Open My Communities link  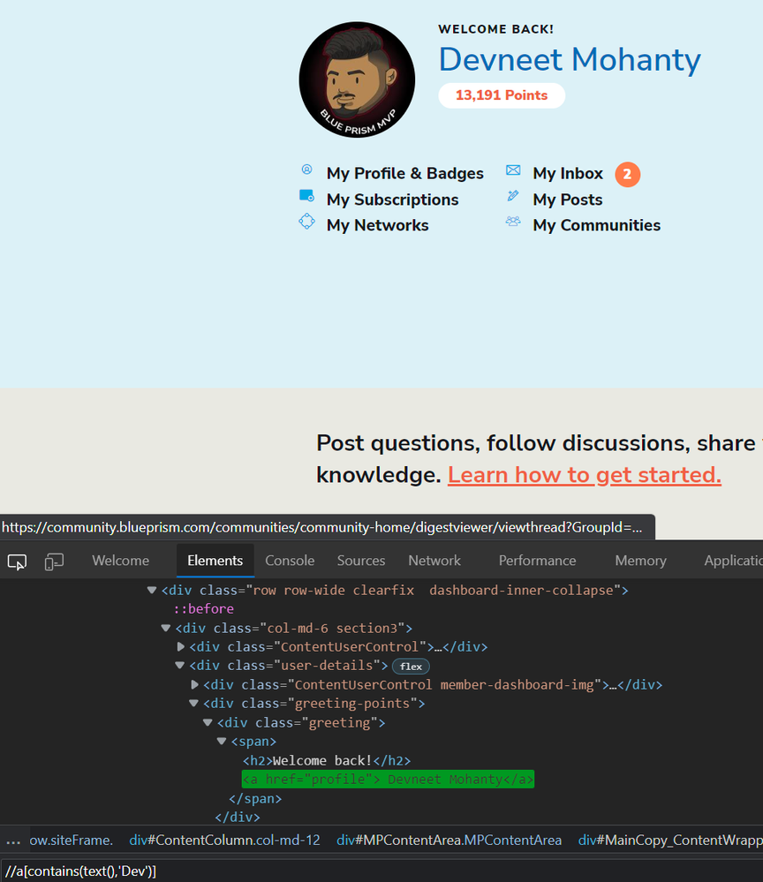pos(597,225)
